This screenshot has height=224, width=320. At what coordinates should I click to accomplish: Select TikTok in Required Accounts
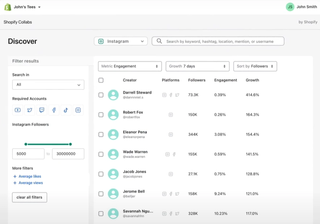66,110
